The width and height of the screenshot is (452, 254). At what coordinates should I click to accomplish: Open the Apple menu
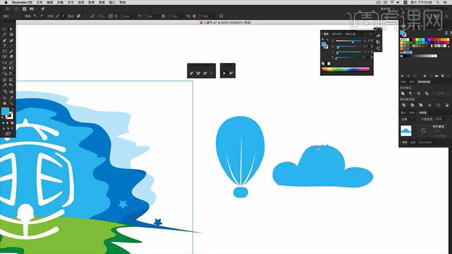click(6, 2)
